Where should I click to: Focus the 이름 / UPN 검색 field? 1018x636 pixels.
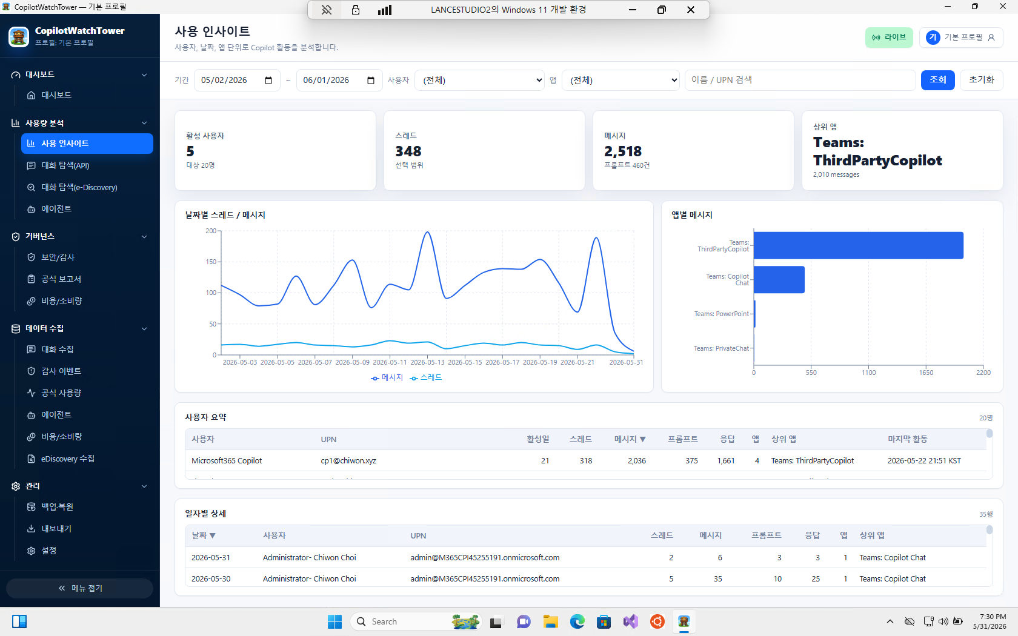click(800, 80)
